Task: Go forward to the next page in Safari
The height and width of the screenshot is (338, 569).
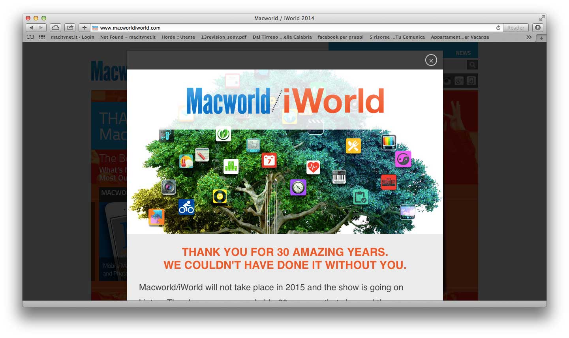Action: point(41,28)
